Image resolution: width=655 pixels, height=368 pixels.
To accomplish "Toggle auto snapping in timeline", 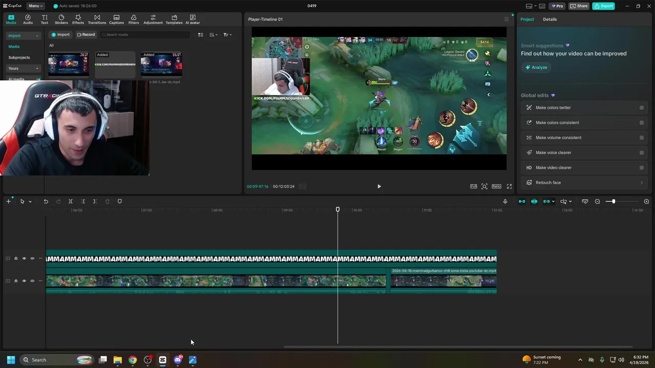I will coord(534,201).
